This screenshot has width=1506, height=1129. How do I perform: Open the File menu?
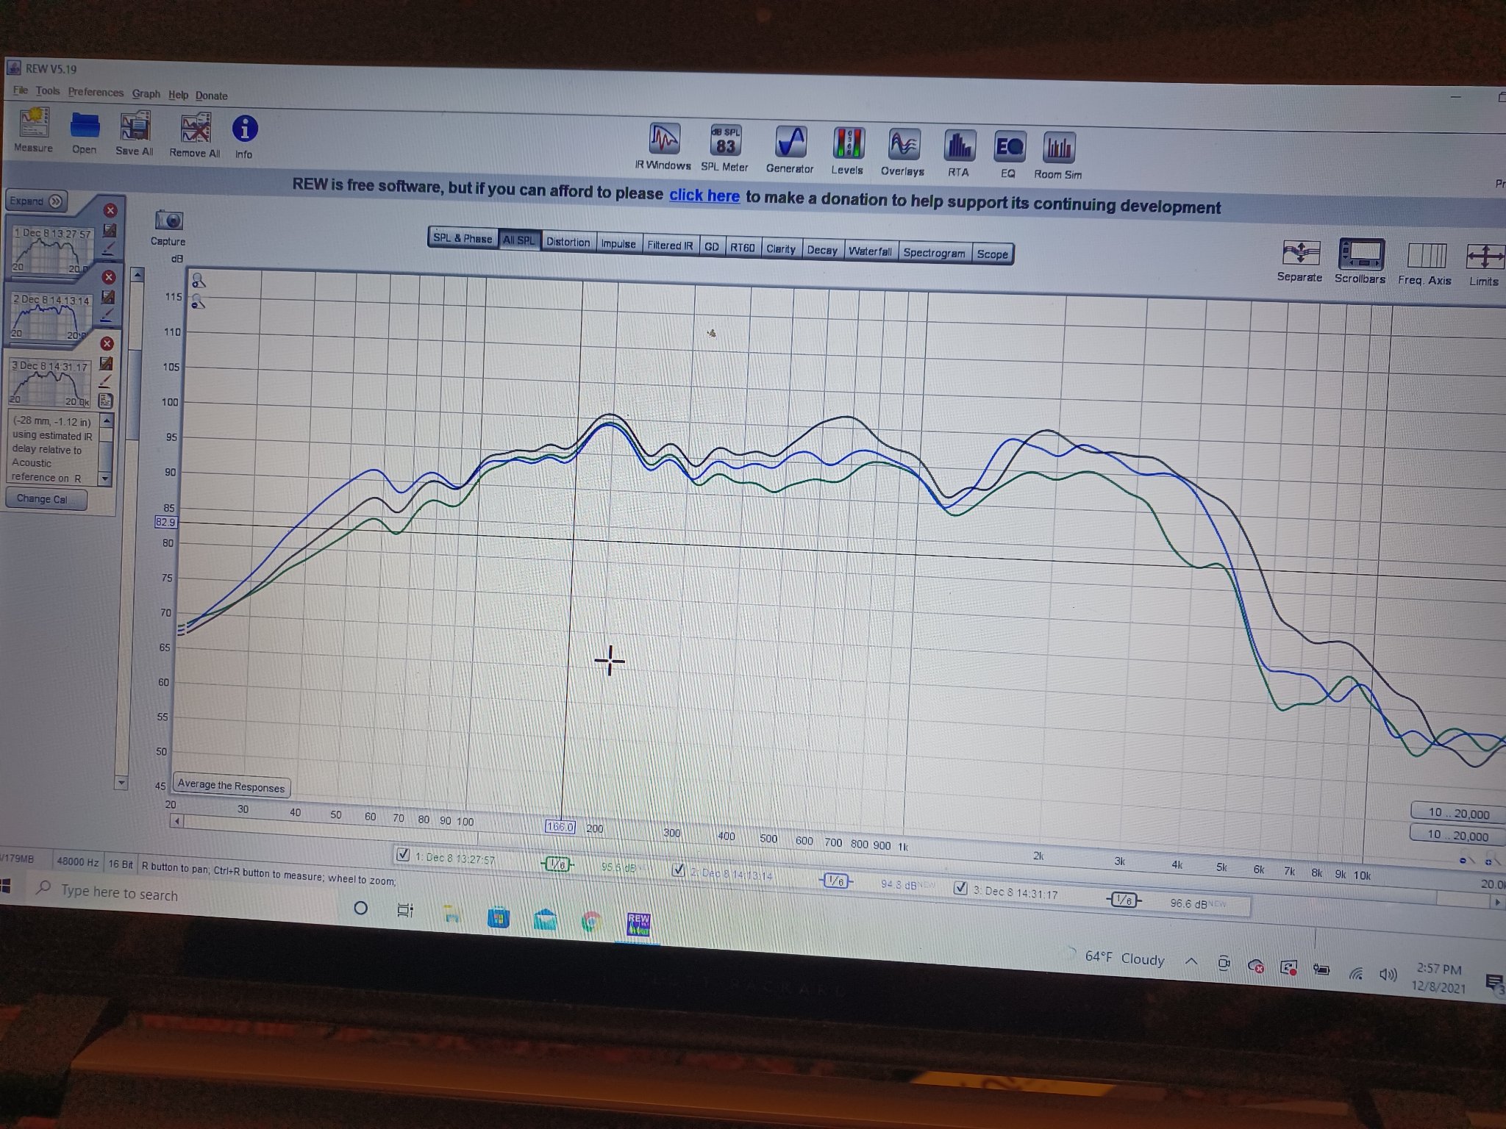point(20,90)
